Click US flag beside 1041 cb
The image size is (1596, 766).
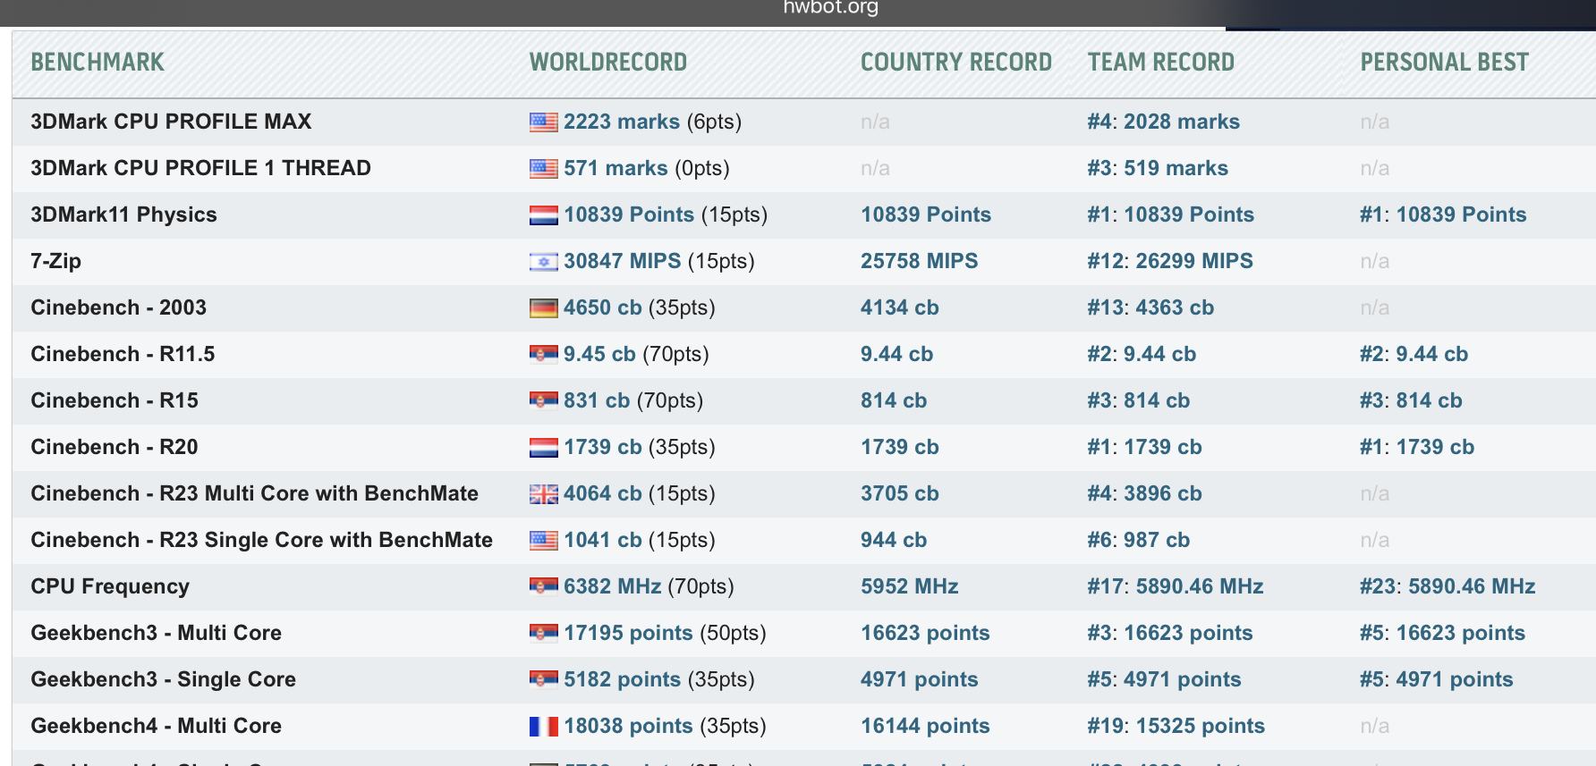pyautogui.click(x=543, y=541)
